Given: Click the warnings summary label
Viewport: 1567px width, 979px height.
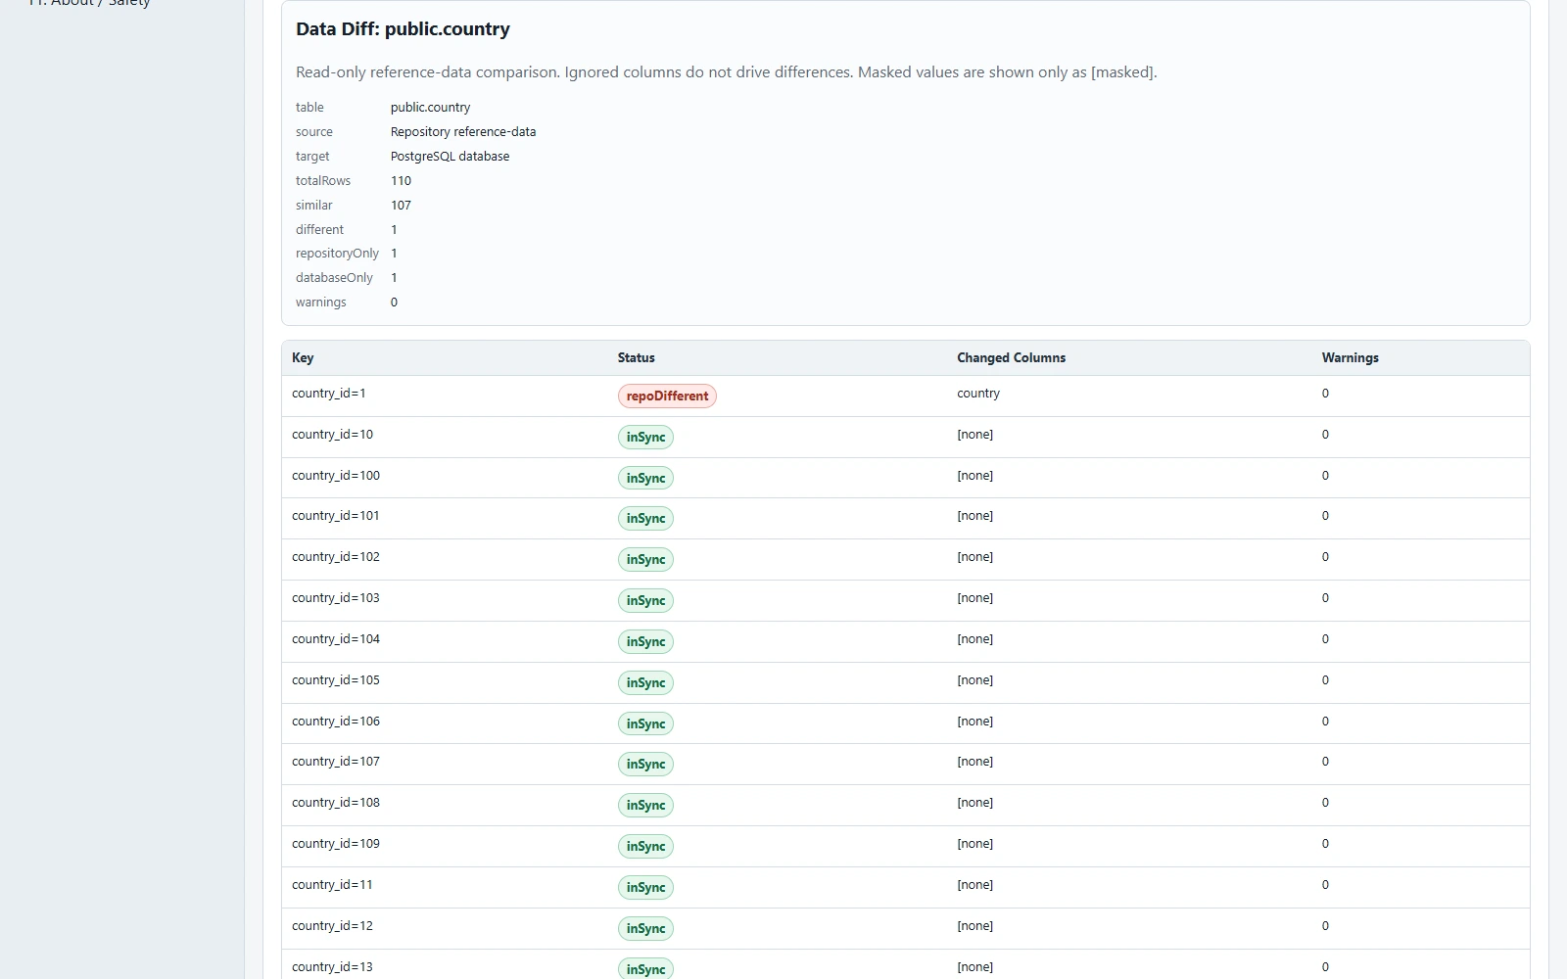Looking at the screenshot, I should (x=321, y=303).
